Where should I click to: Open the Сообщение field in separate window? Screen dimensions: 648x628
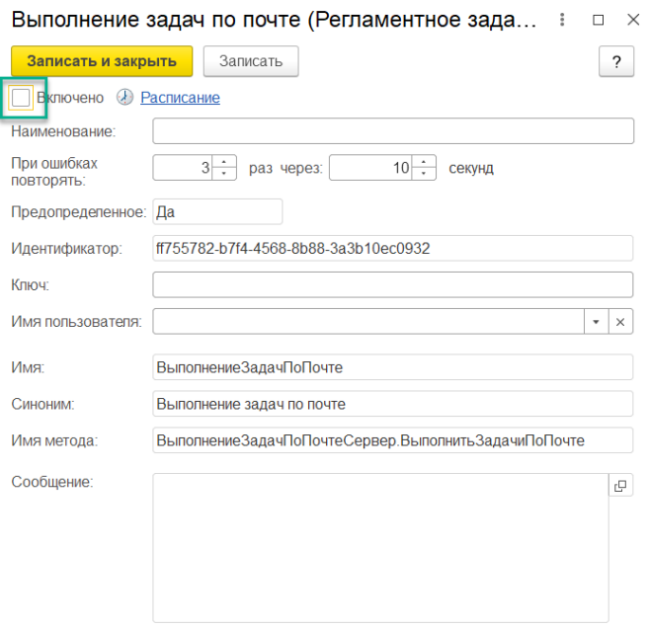620,486
